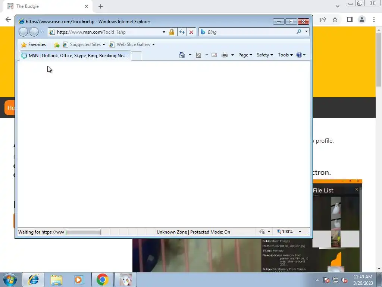Click Chrome's share page icon
Viewport: 382px width, 287px height.
[323, 19]
